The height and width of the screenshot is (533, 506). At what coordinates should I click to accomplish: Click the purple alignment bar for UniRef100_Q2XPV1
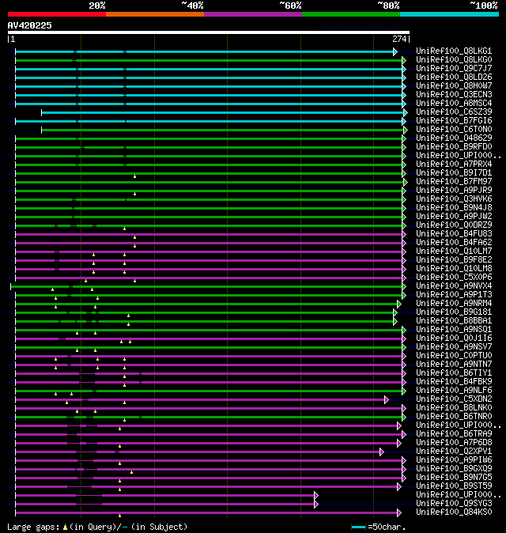tap(199, 452)
